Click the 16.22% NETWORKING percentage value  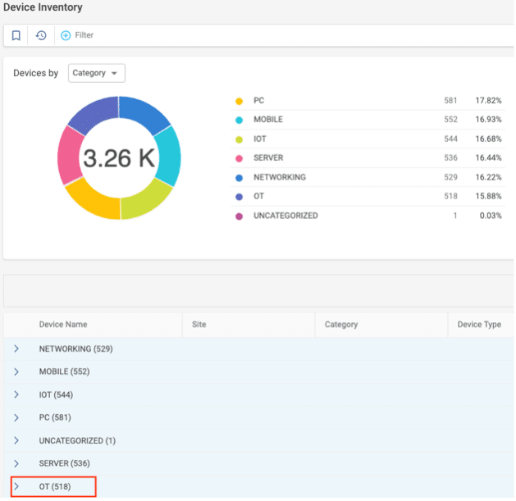(x=488, y=177)
